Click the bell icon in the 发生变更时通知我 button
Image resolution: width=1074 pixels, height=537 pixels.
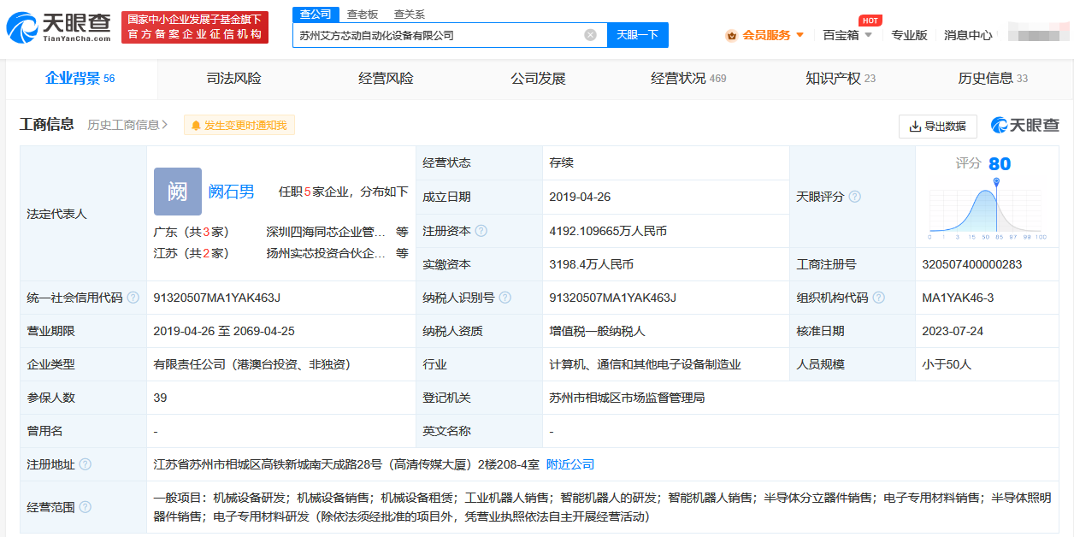pos(196,126)
